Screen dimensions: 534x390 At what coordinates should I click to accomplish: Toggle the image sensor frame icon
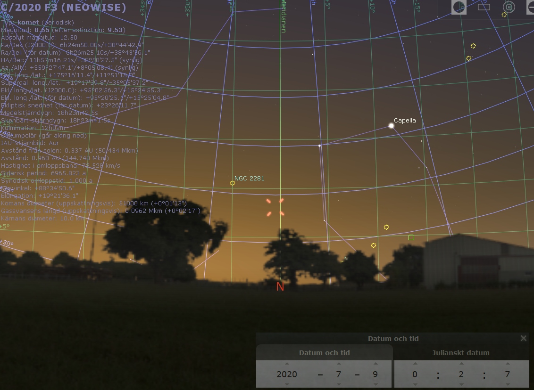(x=484, y=7)
